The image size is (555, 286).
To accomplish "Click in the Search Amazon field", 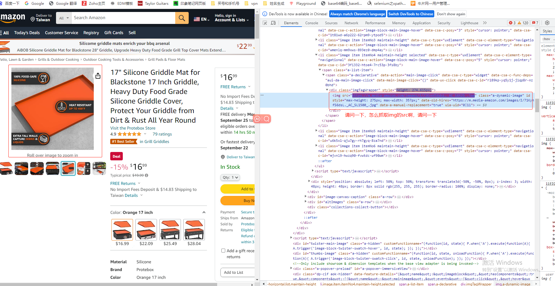I will tap(123, 18).
